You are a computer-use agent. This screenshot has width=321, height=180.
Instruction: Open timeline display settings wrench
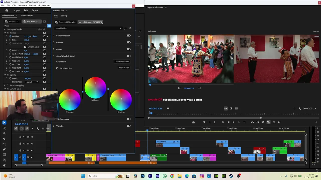click(x=38, y=128)
